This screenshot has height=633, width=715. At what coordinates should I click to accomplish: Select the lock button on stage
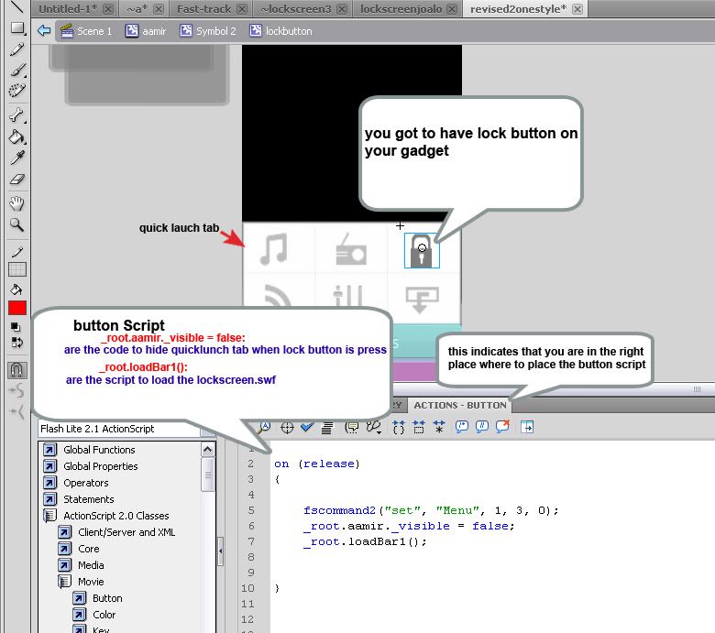(x=422, y=250)
